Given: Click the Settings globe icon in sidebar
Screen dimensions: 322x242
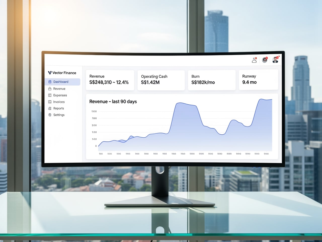Looking at the screenshot, I should tap(50, 115).
